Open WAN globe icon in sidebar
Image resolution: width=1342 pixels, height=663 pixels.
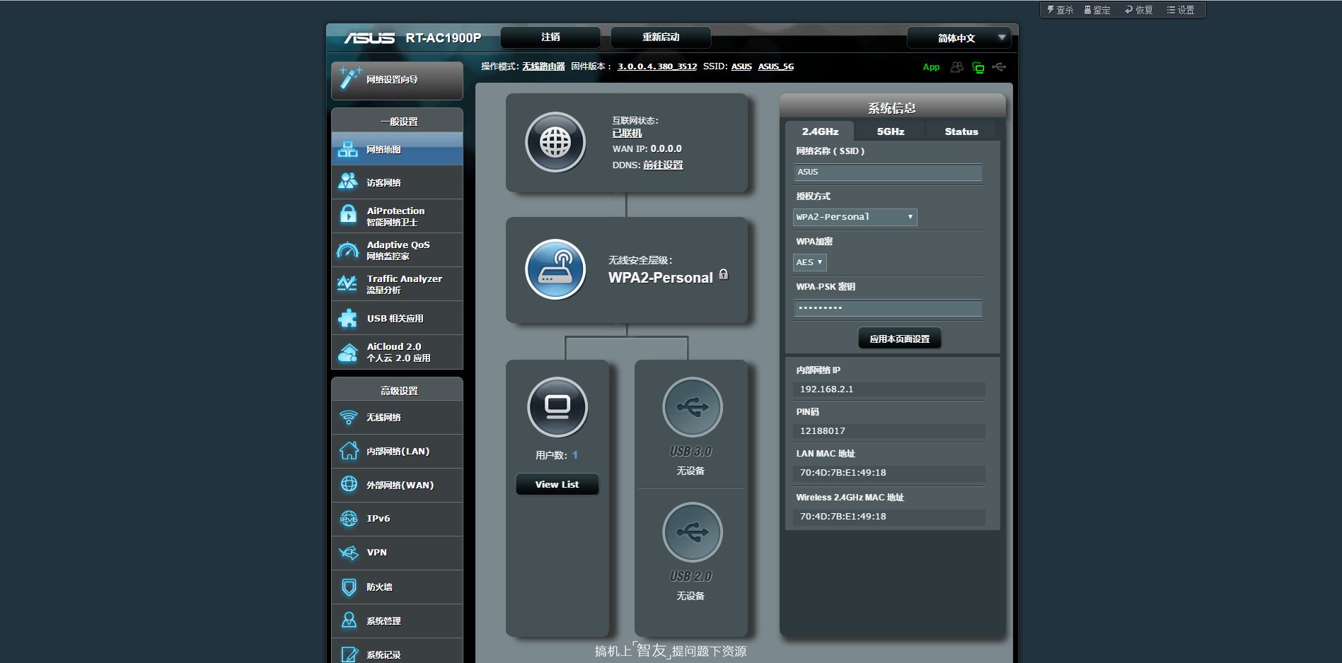pos(349,484)
